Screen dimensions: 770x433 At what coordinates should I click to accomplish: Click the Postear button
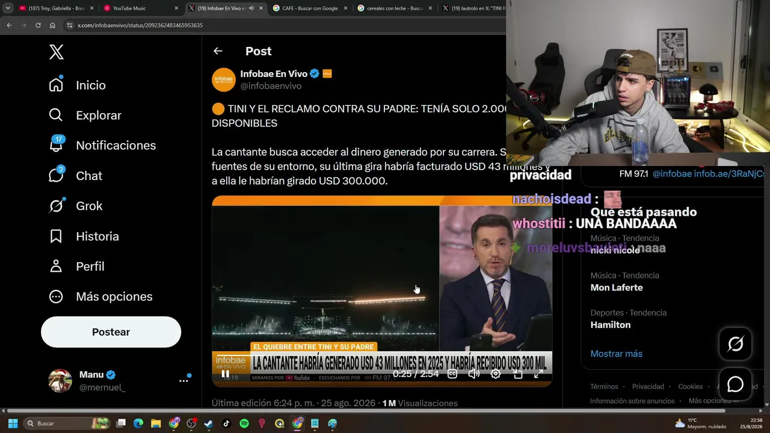pos(111,332)
